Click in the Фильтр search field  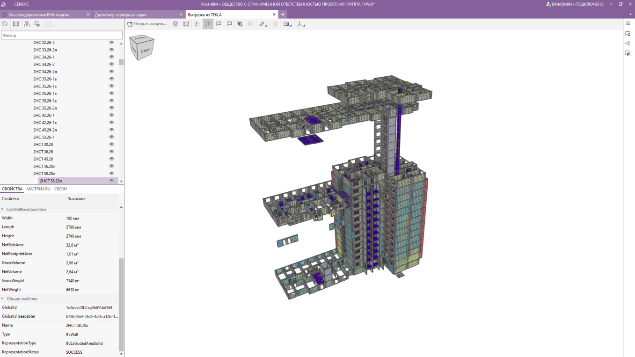[61, 35]
